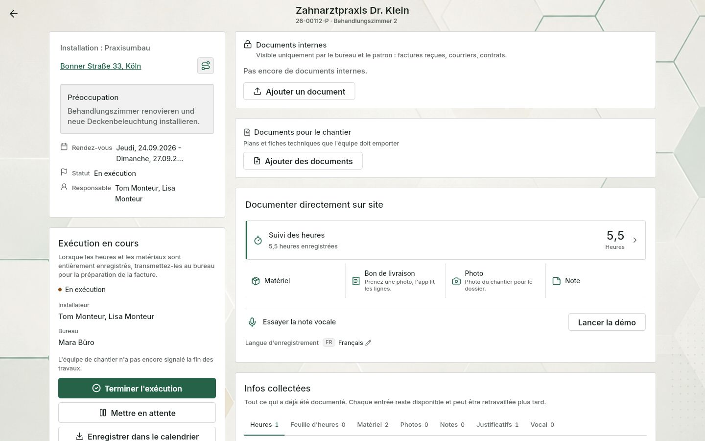Open route planner icon next to address
The image size is (705, 441).
coord(206,66)
